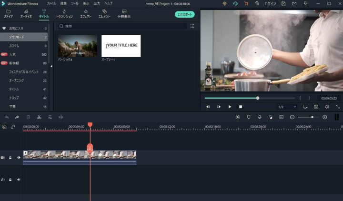Toggle visibility eye on video track 1
This screenshot has width=343, height=201.
coord(19,157)
